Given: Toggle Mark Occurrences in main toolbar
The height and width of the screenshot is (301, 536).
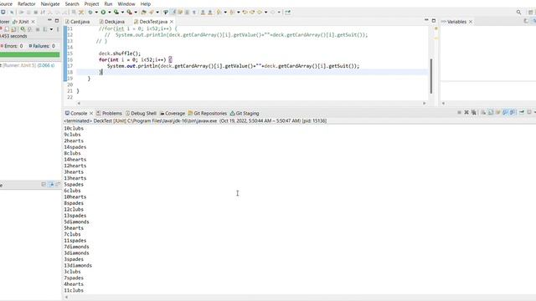Looking at the screenshot, I should point(173,12).
